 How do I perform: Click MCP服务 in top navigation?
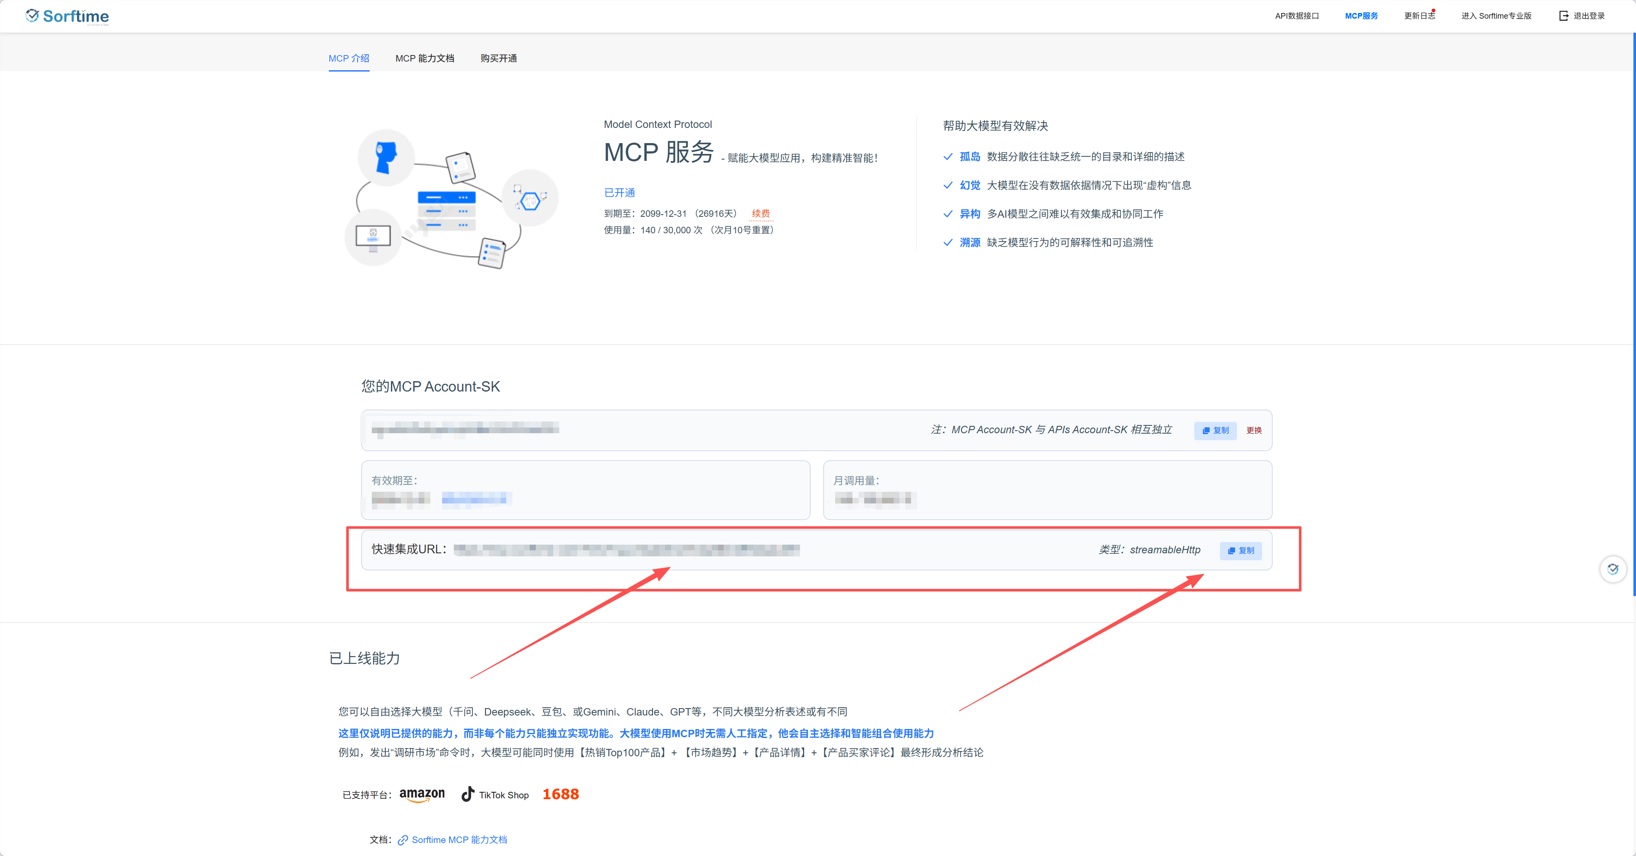(x=1361, y=16)
